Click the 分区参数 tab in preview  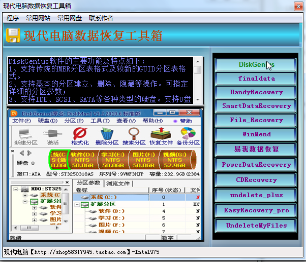pos(88,183)
